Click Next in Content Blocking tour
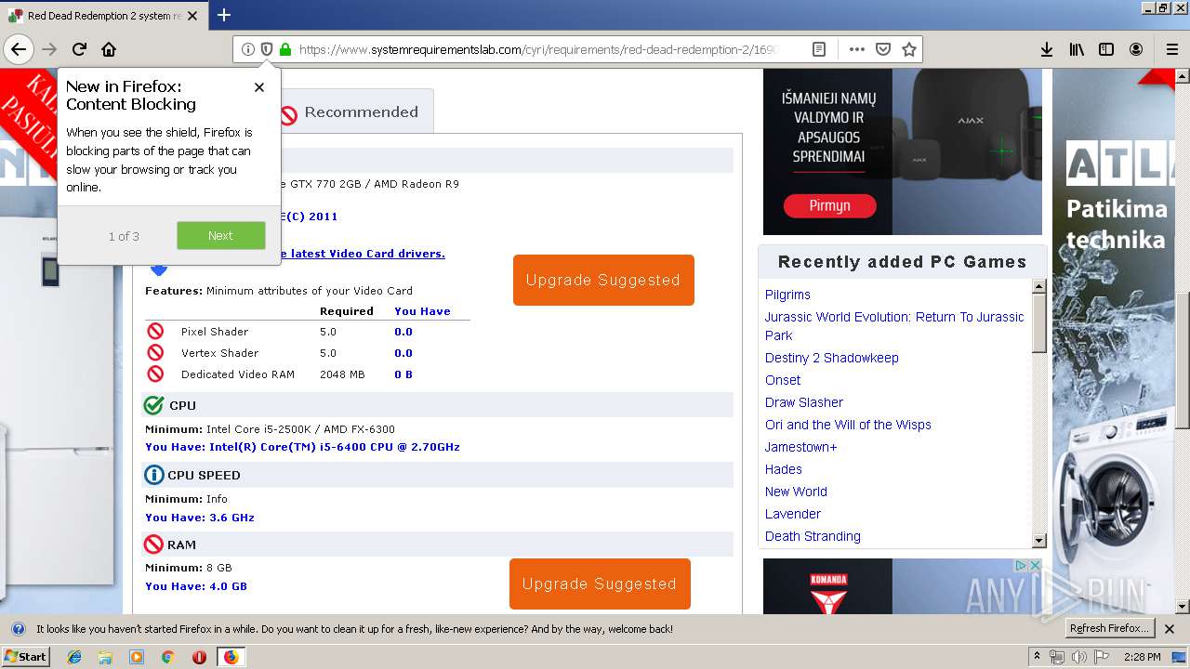 pyautogui.click(x=221, y=236)
